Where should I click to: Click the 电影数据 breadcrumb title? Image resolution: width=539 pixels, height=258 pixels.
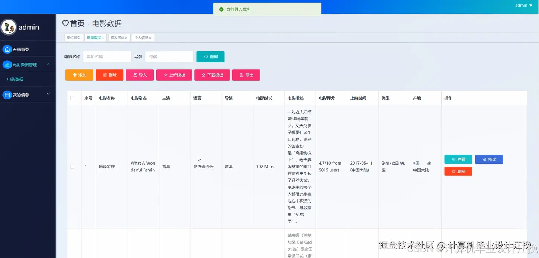[x=107, y=23]
